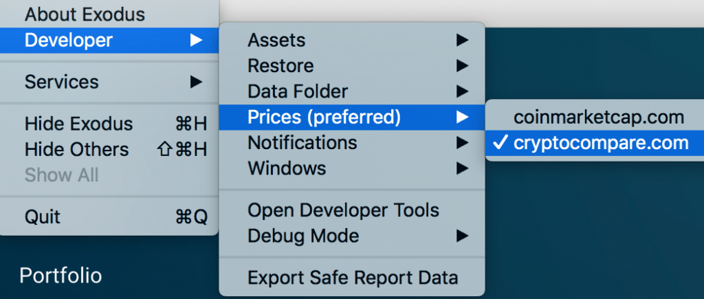Click the Restore submenu arrow
This screenshot has width=704, height=299.
point(462,66)
